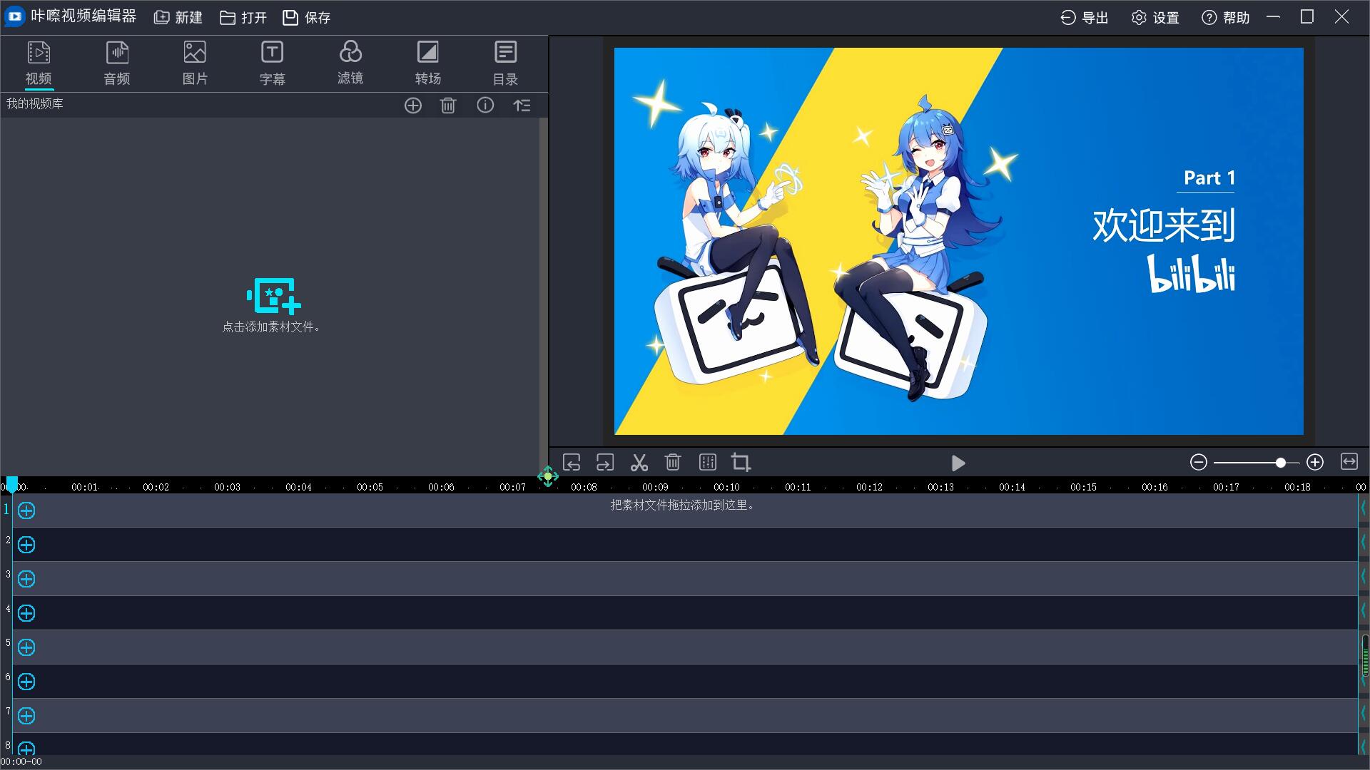The width and height of the screenshot is (1370, 770).
Task: Click the crop tool icon
Action: tap(741, 463)
